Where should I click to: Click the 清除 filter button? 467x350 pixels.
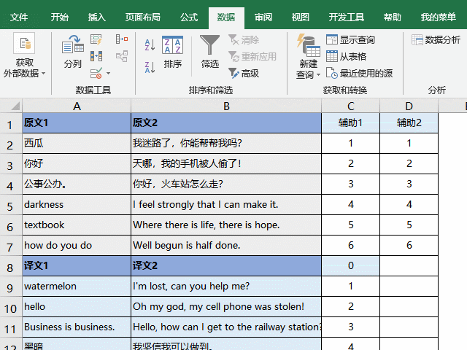tap(244, 39)
